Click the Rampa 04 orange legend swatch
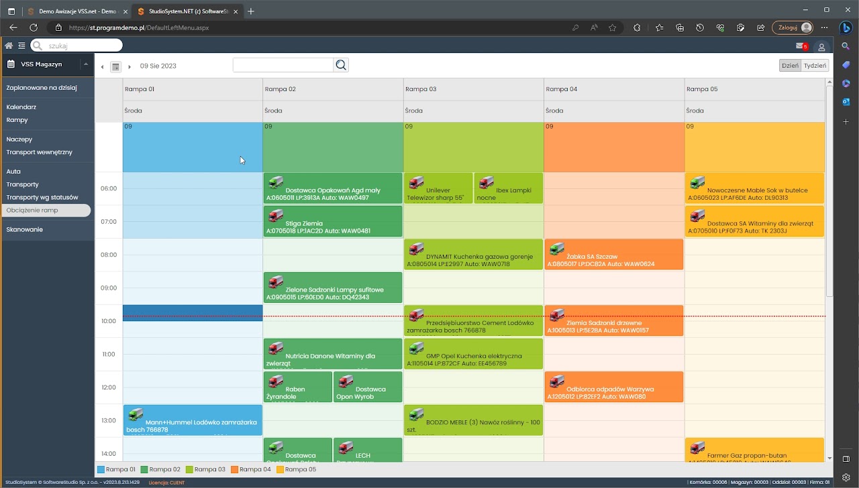859x488 pixels. 234,470
